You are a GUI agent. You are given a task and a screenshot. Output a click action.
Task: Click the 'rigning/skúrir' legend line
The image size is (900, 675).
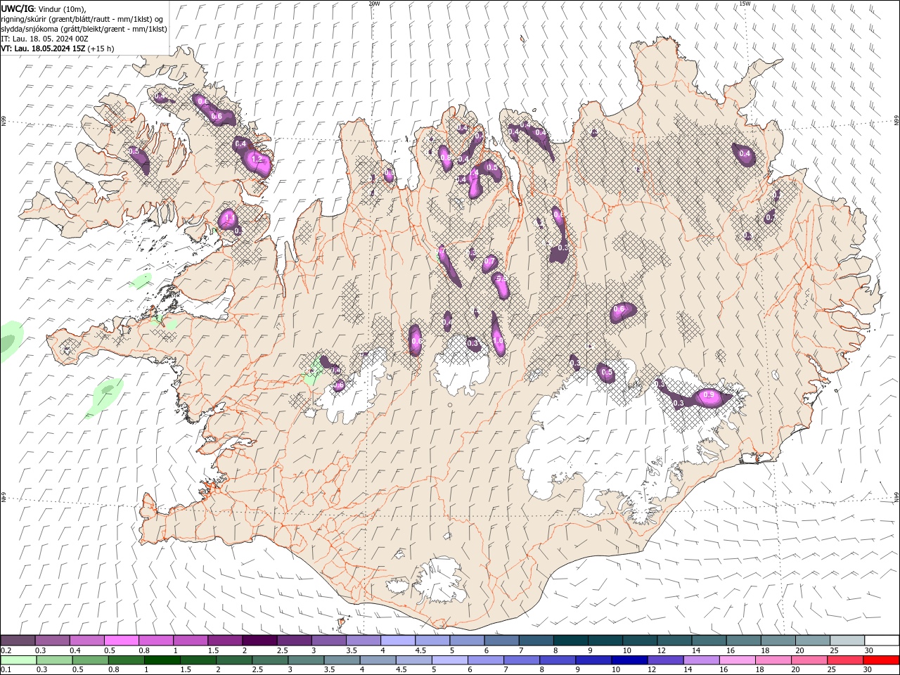(82, 18)
